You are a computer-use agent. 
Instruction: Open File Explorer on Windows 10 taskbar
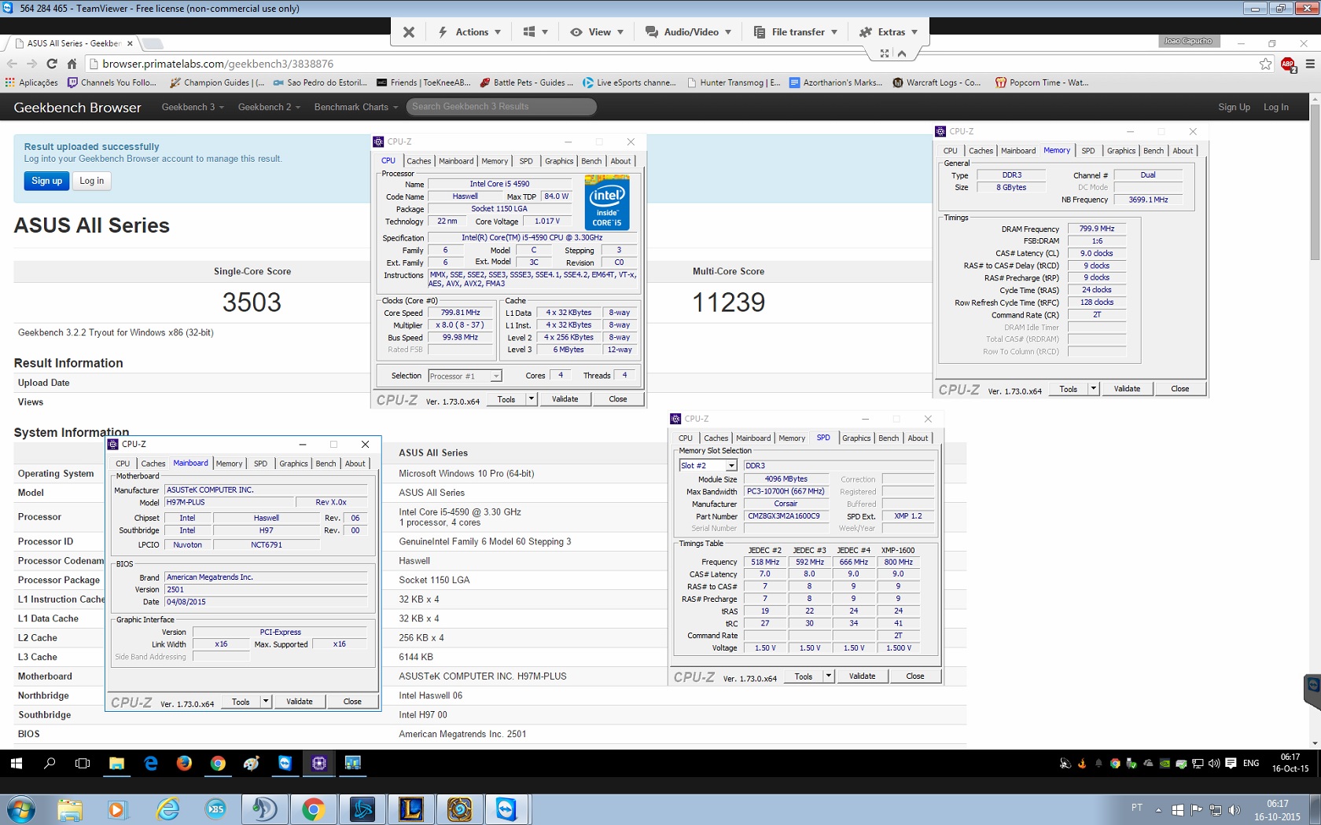click(116, 763)
